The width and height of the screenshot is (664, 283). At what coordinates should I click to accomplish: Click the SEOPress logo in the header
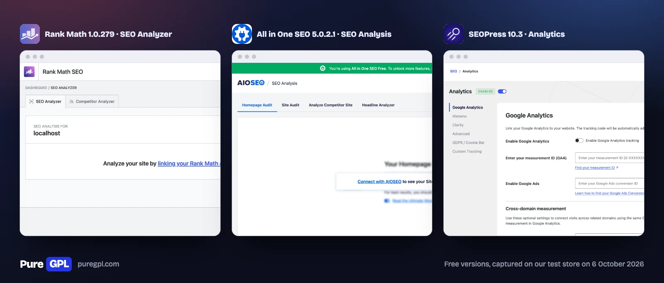point(454,34)
